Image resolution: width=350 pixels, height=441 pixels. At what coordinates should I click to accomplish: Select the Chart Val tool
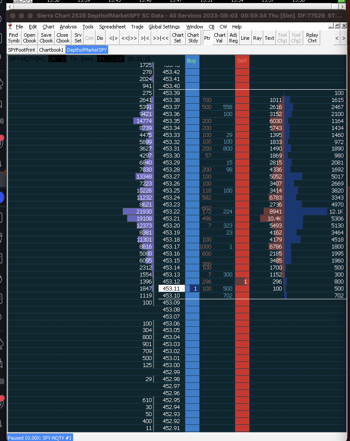pos(219,38)
